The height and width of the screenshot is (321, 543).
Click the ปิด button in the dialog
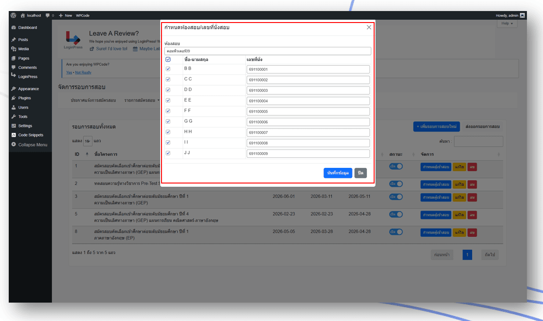click(x=360, y=173)
